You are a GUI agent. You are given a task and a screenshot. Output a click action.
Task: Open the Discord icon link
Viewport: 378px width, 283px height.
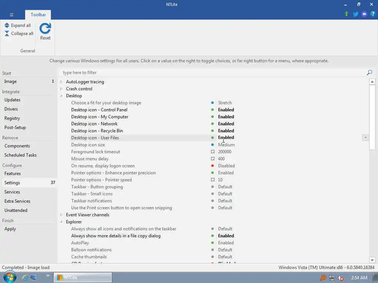(364, 14)
